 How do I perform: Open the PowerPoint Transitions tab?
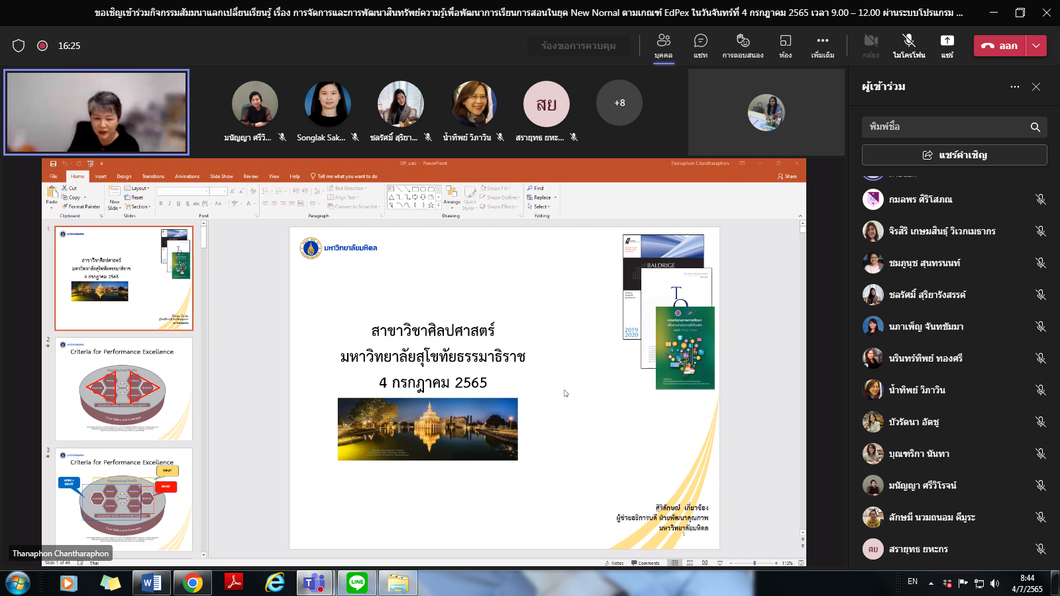pos(153,176)
